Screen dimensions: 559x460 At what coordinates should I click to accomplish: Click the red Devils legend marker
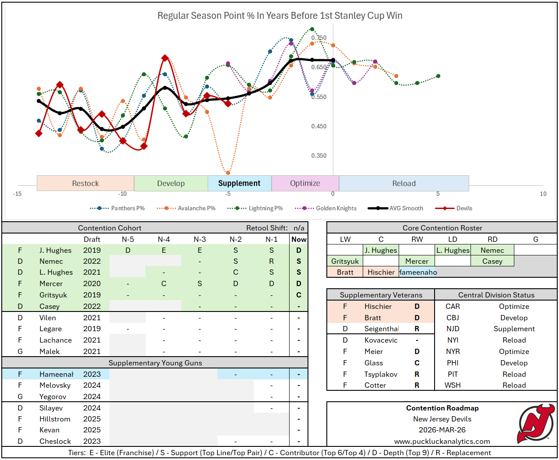(445, 209)
